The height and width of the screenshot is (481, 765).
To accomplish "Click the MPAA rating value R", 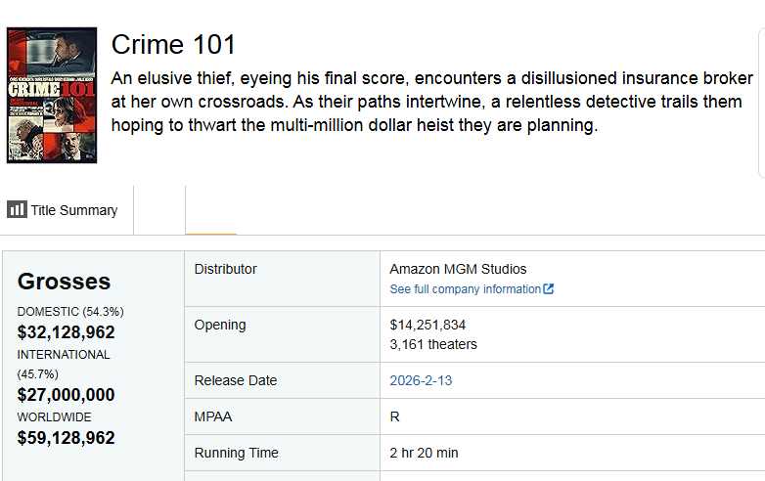I will pyautogui.click(x=394, y=416).
